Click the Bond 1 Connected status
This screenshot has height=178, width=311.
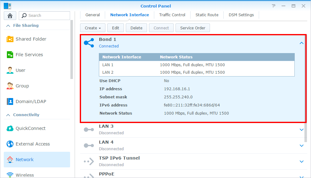click(x=109, y=46)
